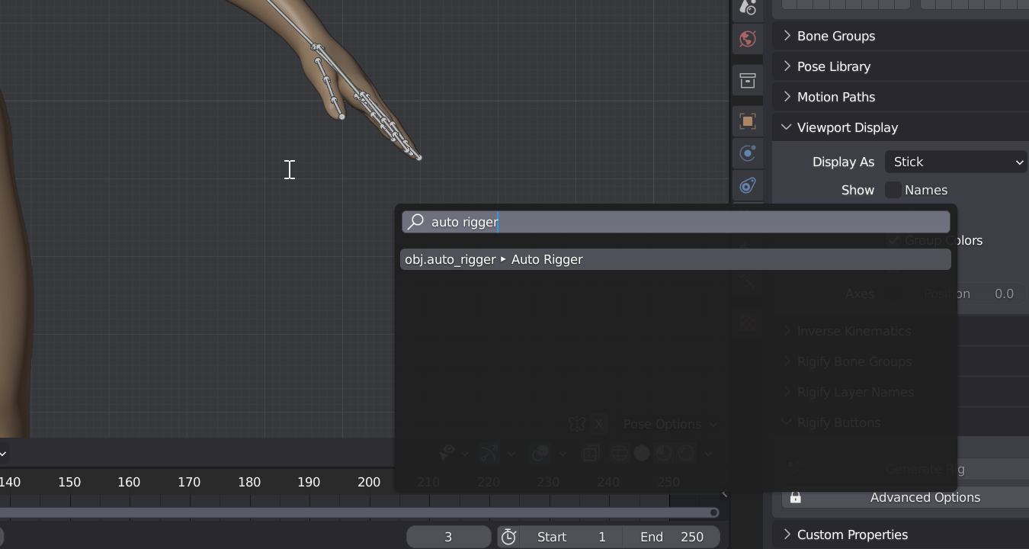Viewport: 1029px width, 549px height.
Task: Click frame 200 on the timeline ruler
Action: (369, 482)
